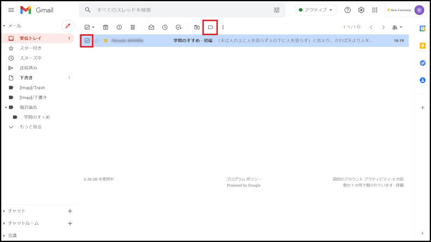Click the プログラム ポリシー link
Image resolution: width=431 pixels, height=242 pixels.
tap(244, 179)
